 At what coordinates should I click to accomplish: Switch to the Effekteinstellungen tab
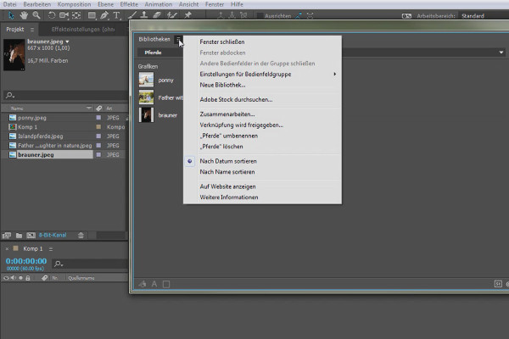coord(83,29)
